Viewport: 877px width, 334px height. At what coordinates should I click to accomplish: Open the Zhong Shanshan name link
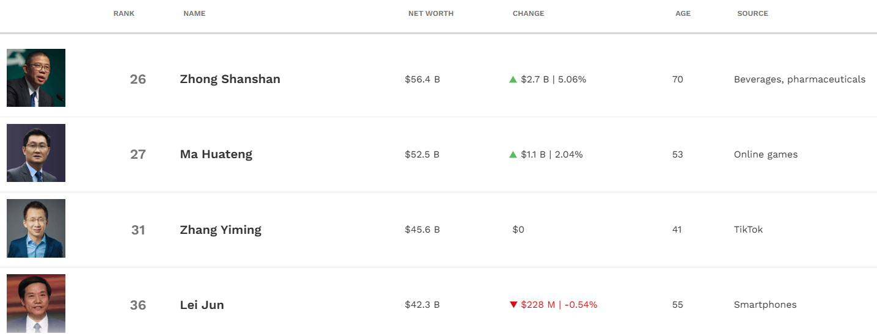point(230,79)
